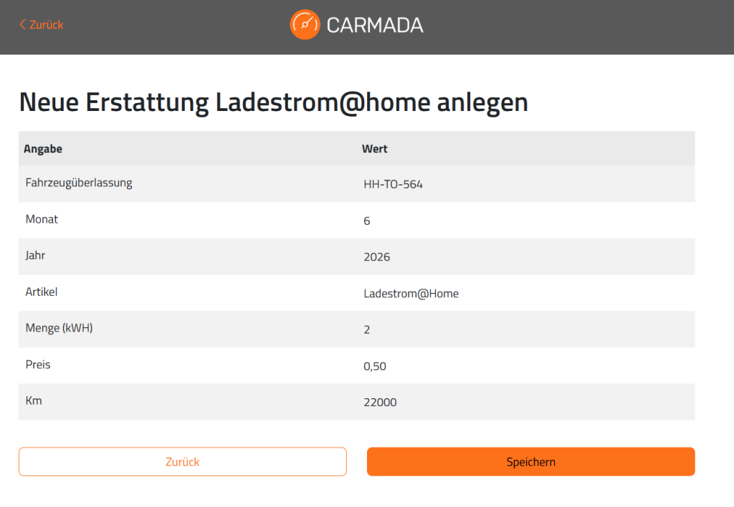Go back via top-left Zurück link
Image resolution: width=734 pixels, height=507 pixels.
pos(41,25)
